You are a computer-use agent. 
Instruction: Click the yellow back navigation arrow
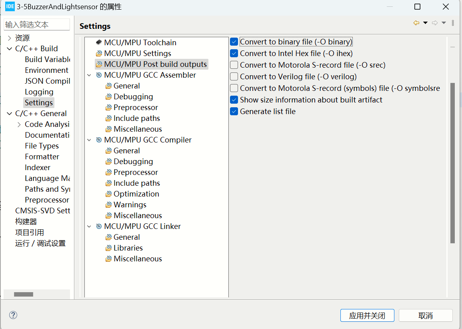[x=416, y=23]
